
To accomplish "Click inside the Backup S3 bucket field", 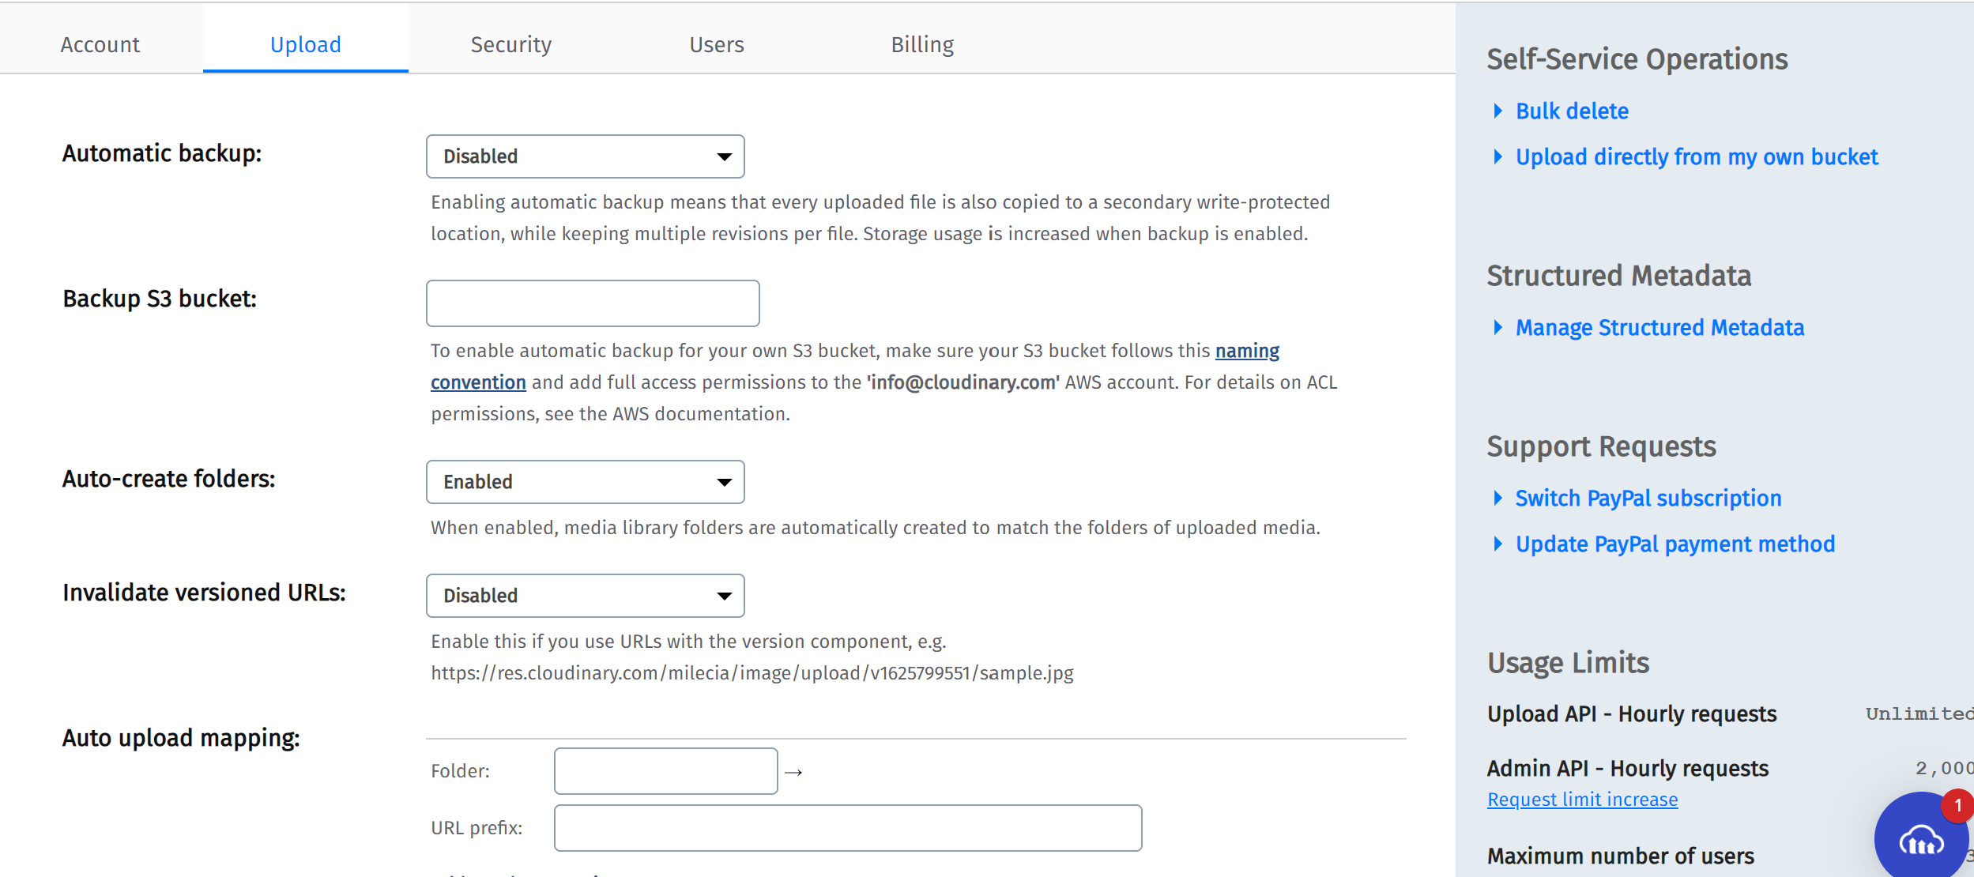I will (592, 303).
